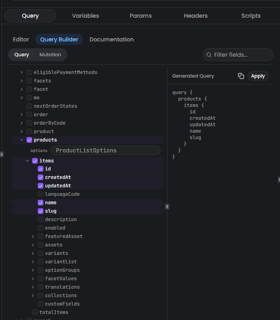Switch builder to Mutation mode
This screenshot has width=280, height=320.
[50, 55]
